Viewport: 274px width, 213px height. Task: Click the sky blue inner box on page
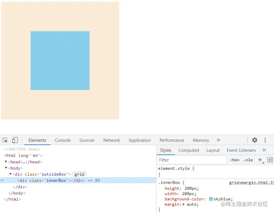(60, 61)
